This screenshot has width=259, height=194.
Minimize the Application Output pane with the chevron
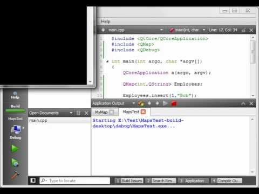[243, 103]
